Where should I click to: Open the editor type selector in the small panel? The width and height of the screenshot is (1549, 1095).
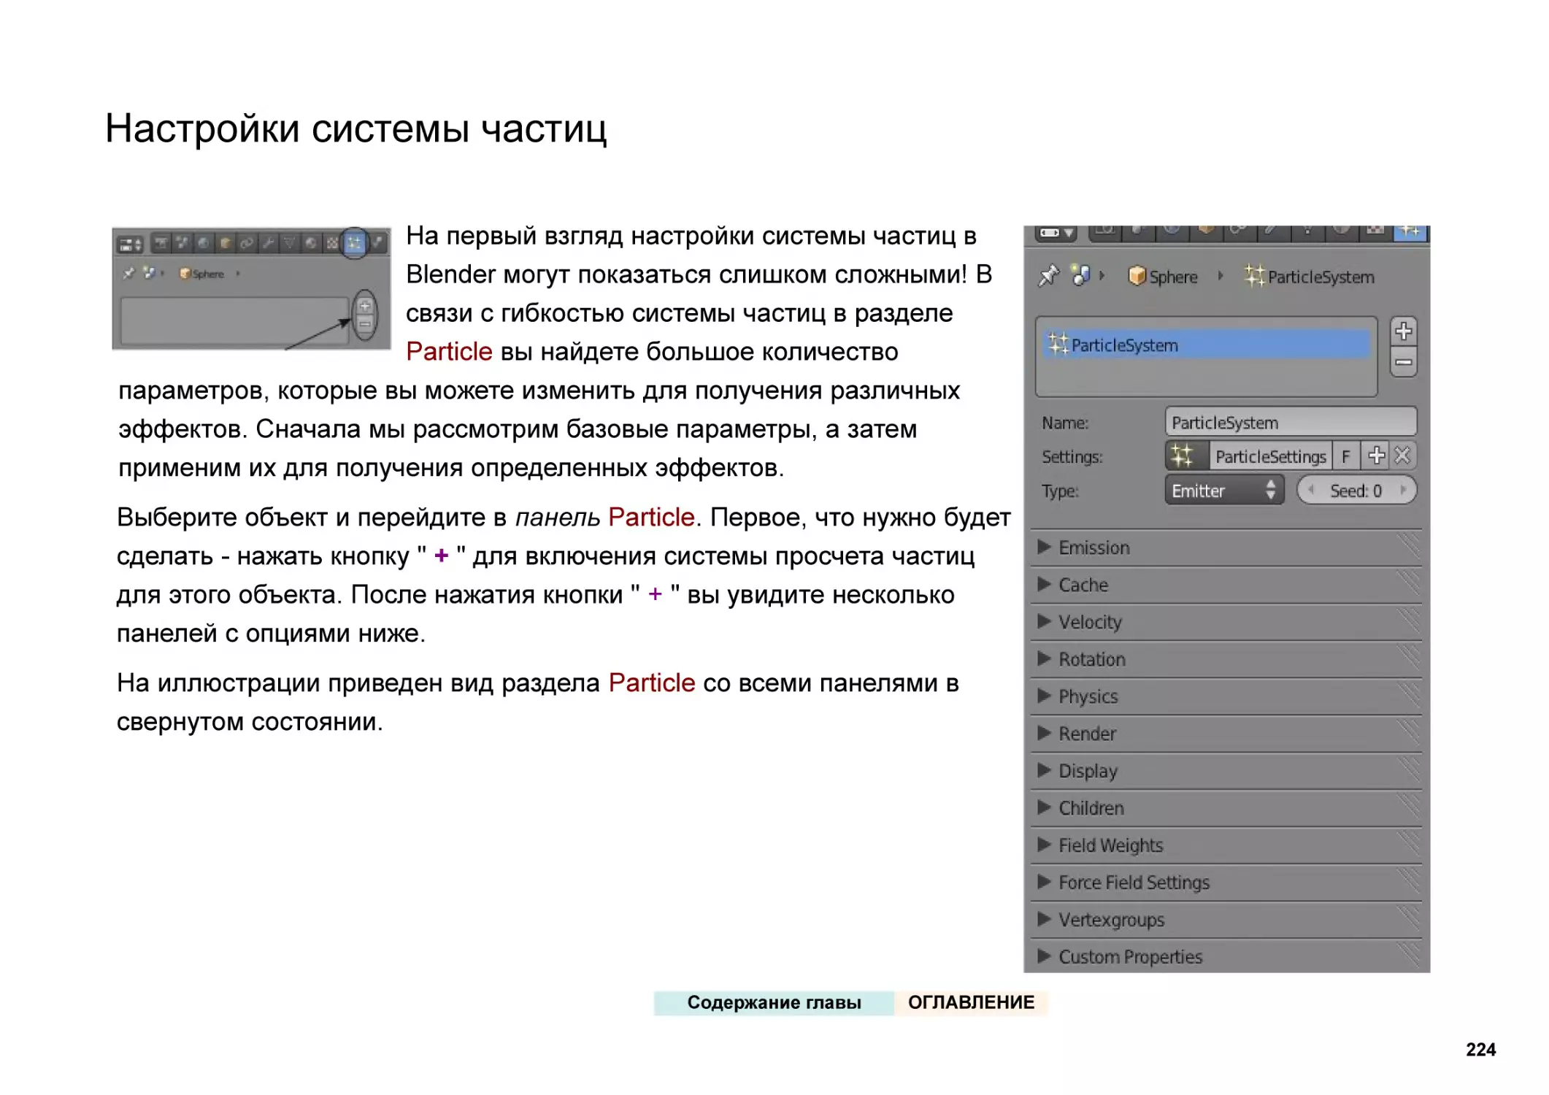131,245
